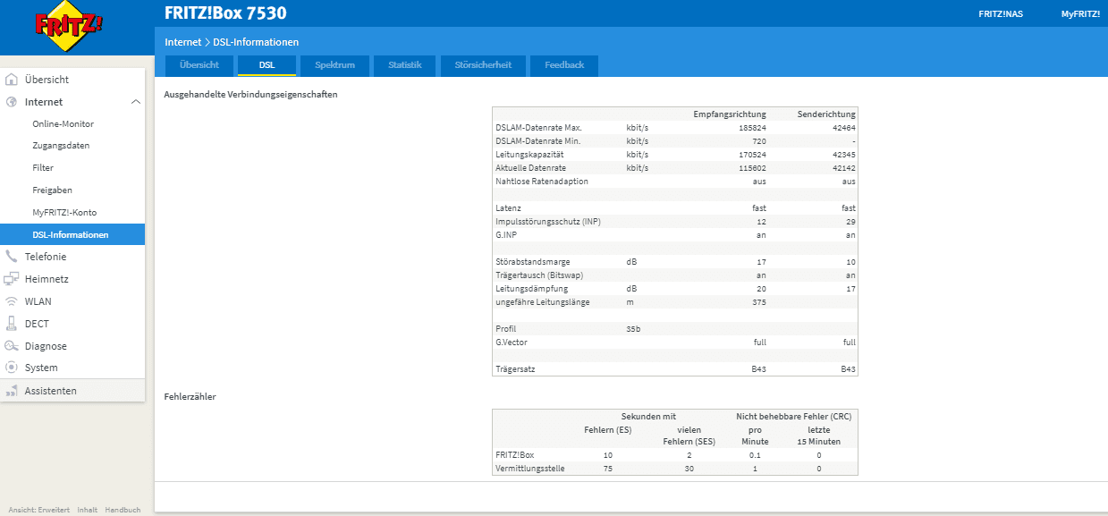
Task: Click DSLAM-Datenrate Max. value 185824
Action: point(751,128)
